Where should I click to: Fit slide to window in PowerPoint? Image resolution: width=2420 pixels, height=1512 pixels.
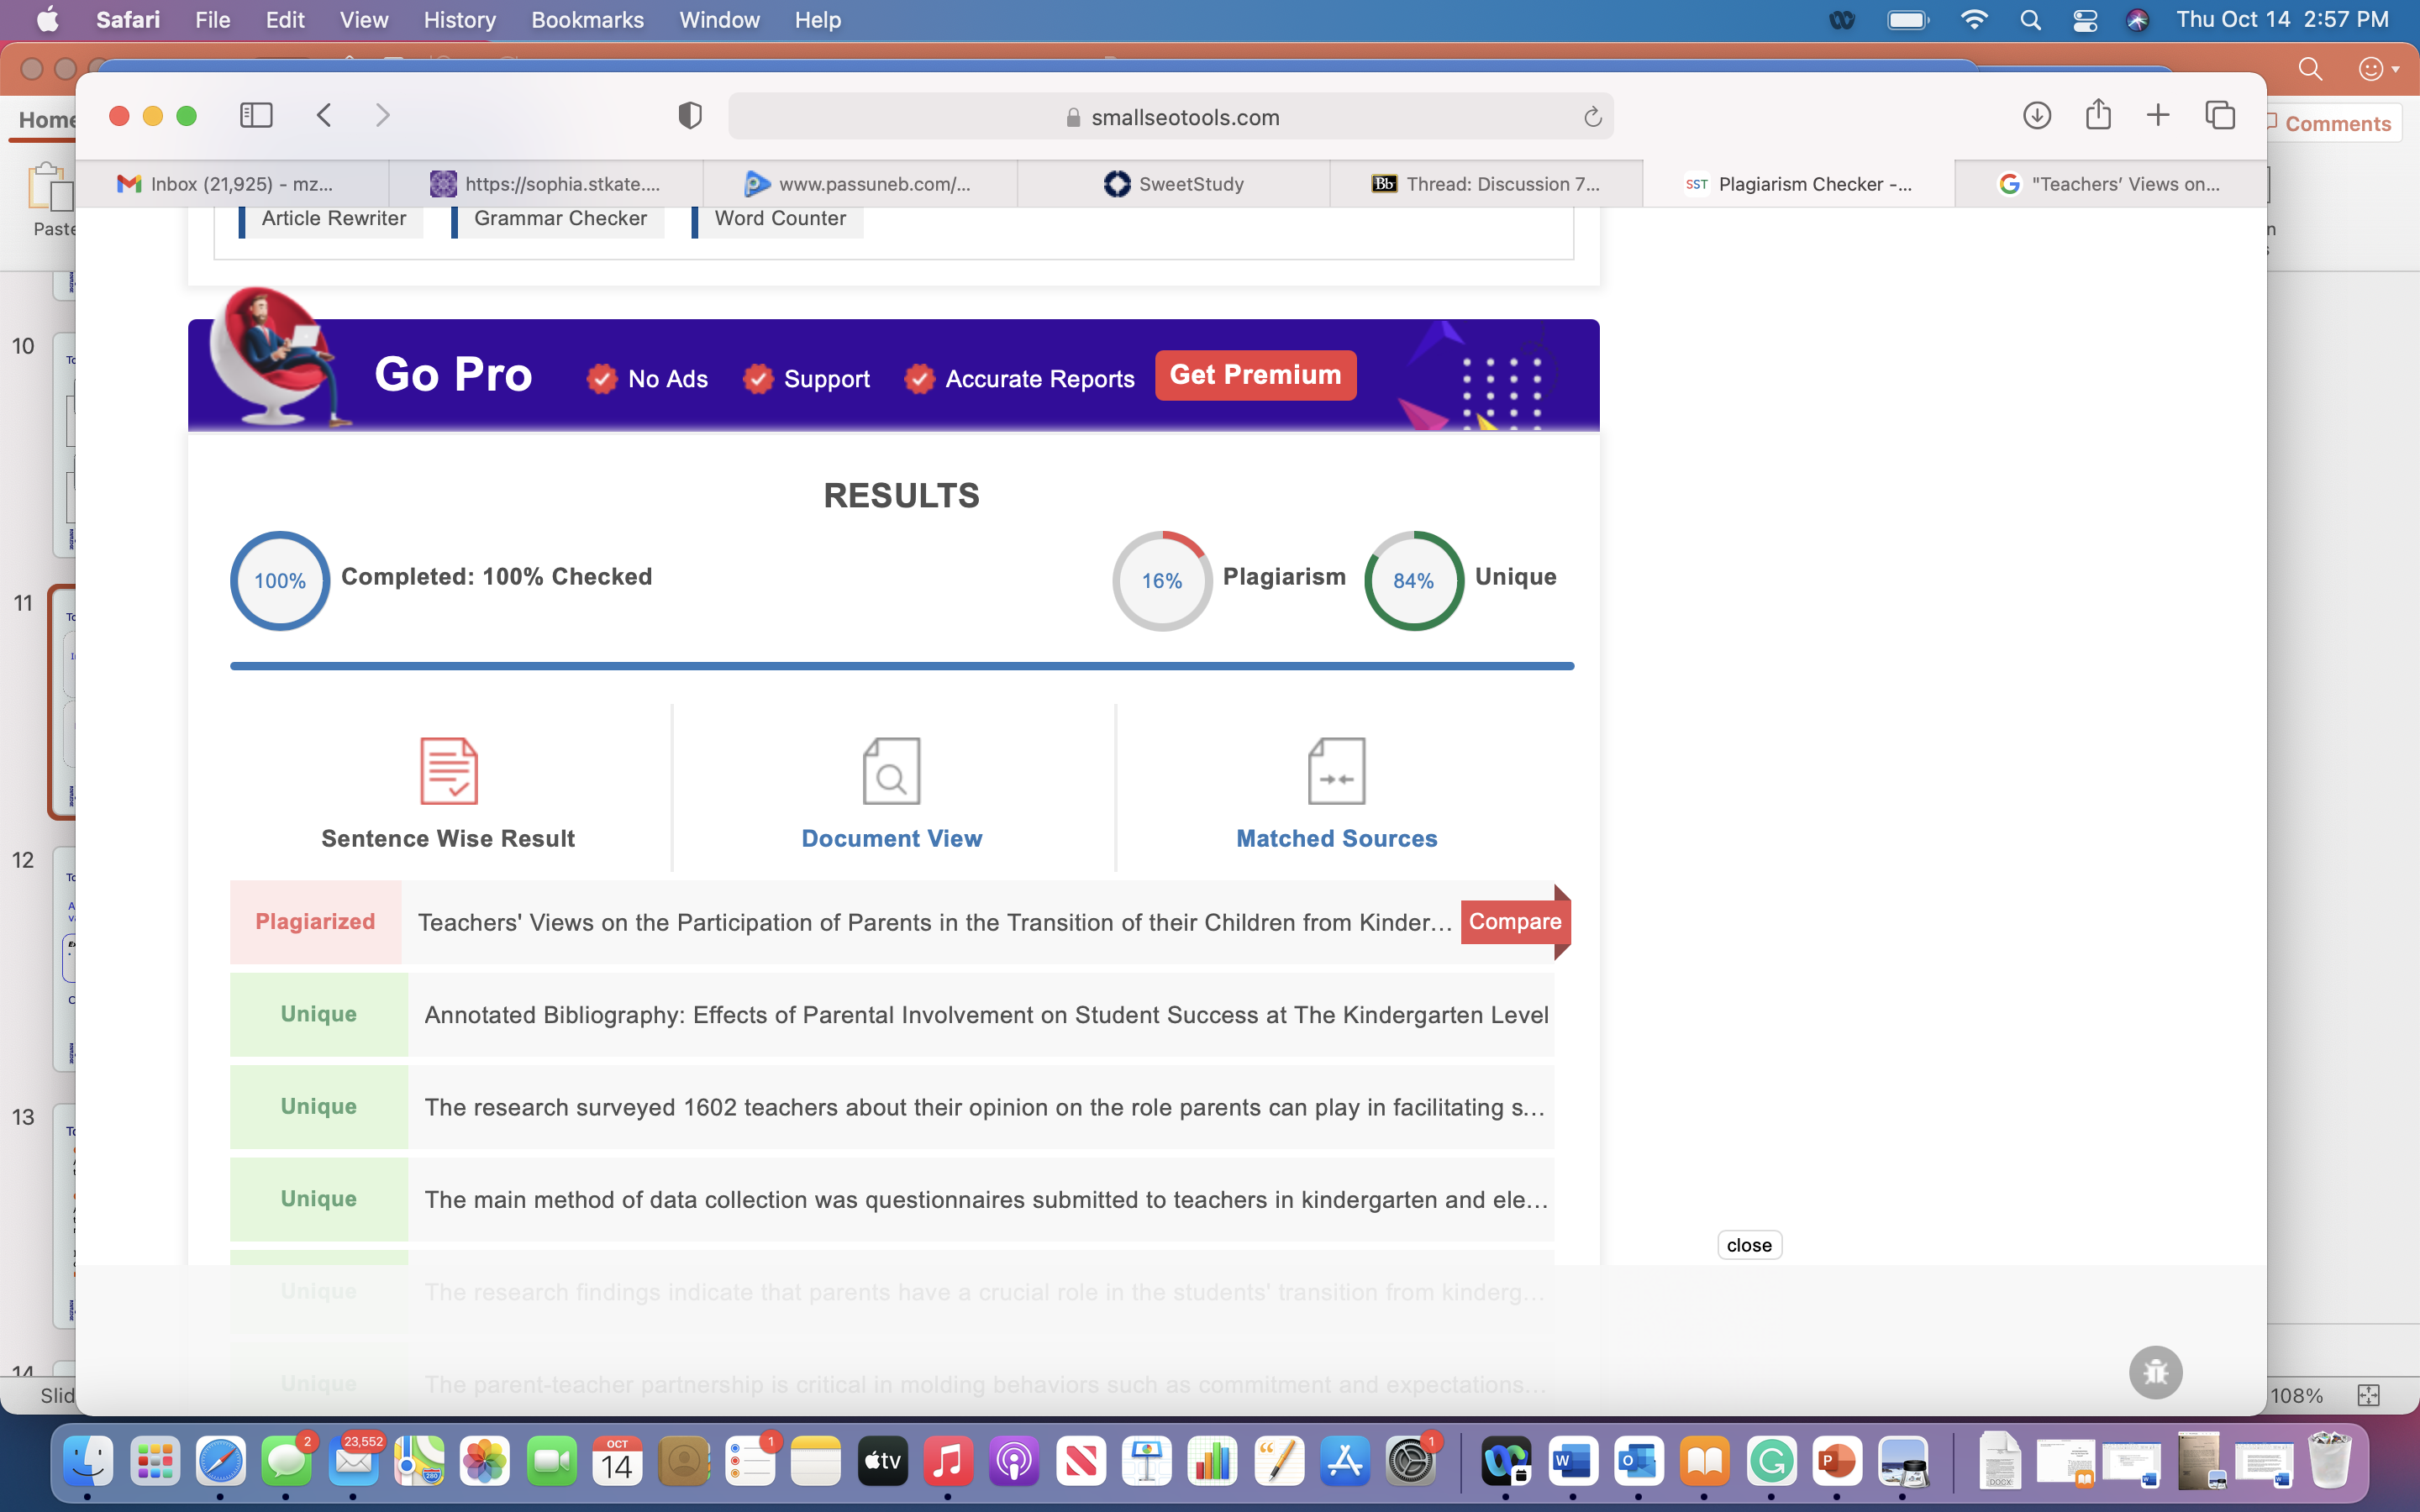(x=2368, y=1395)
